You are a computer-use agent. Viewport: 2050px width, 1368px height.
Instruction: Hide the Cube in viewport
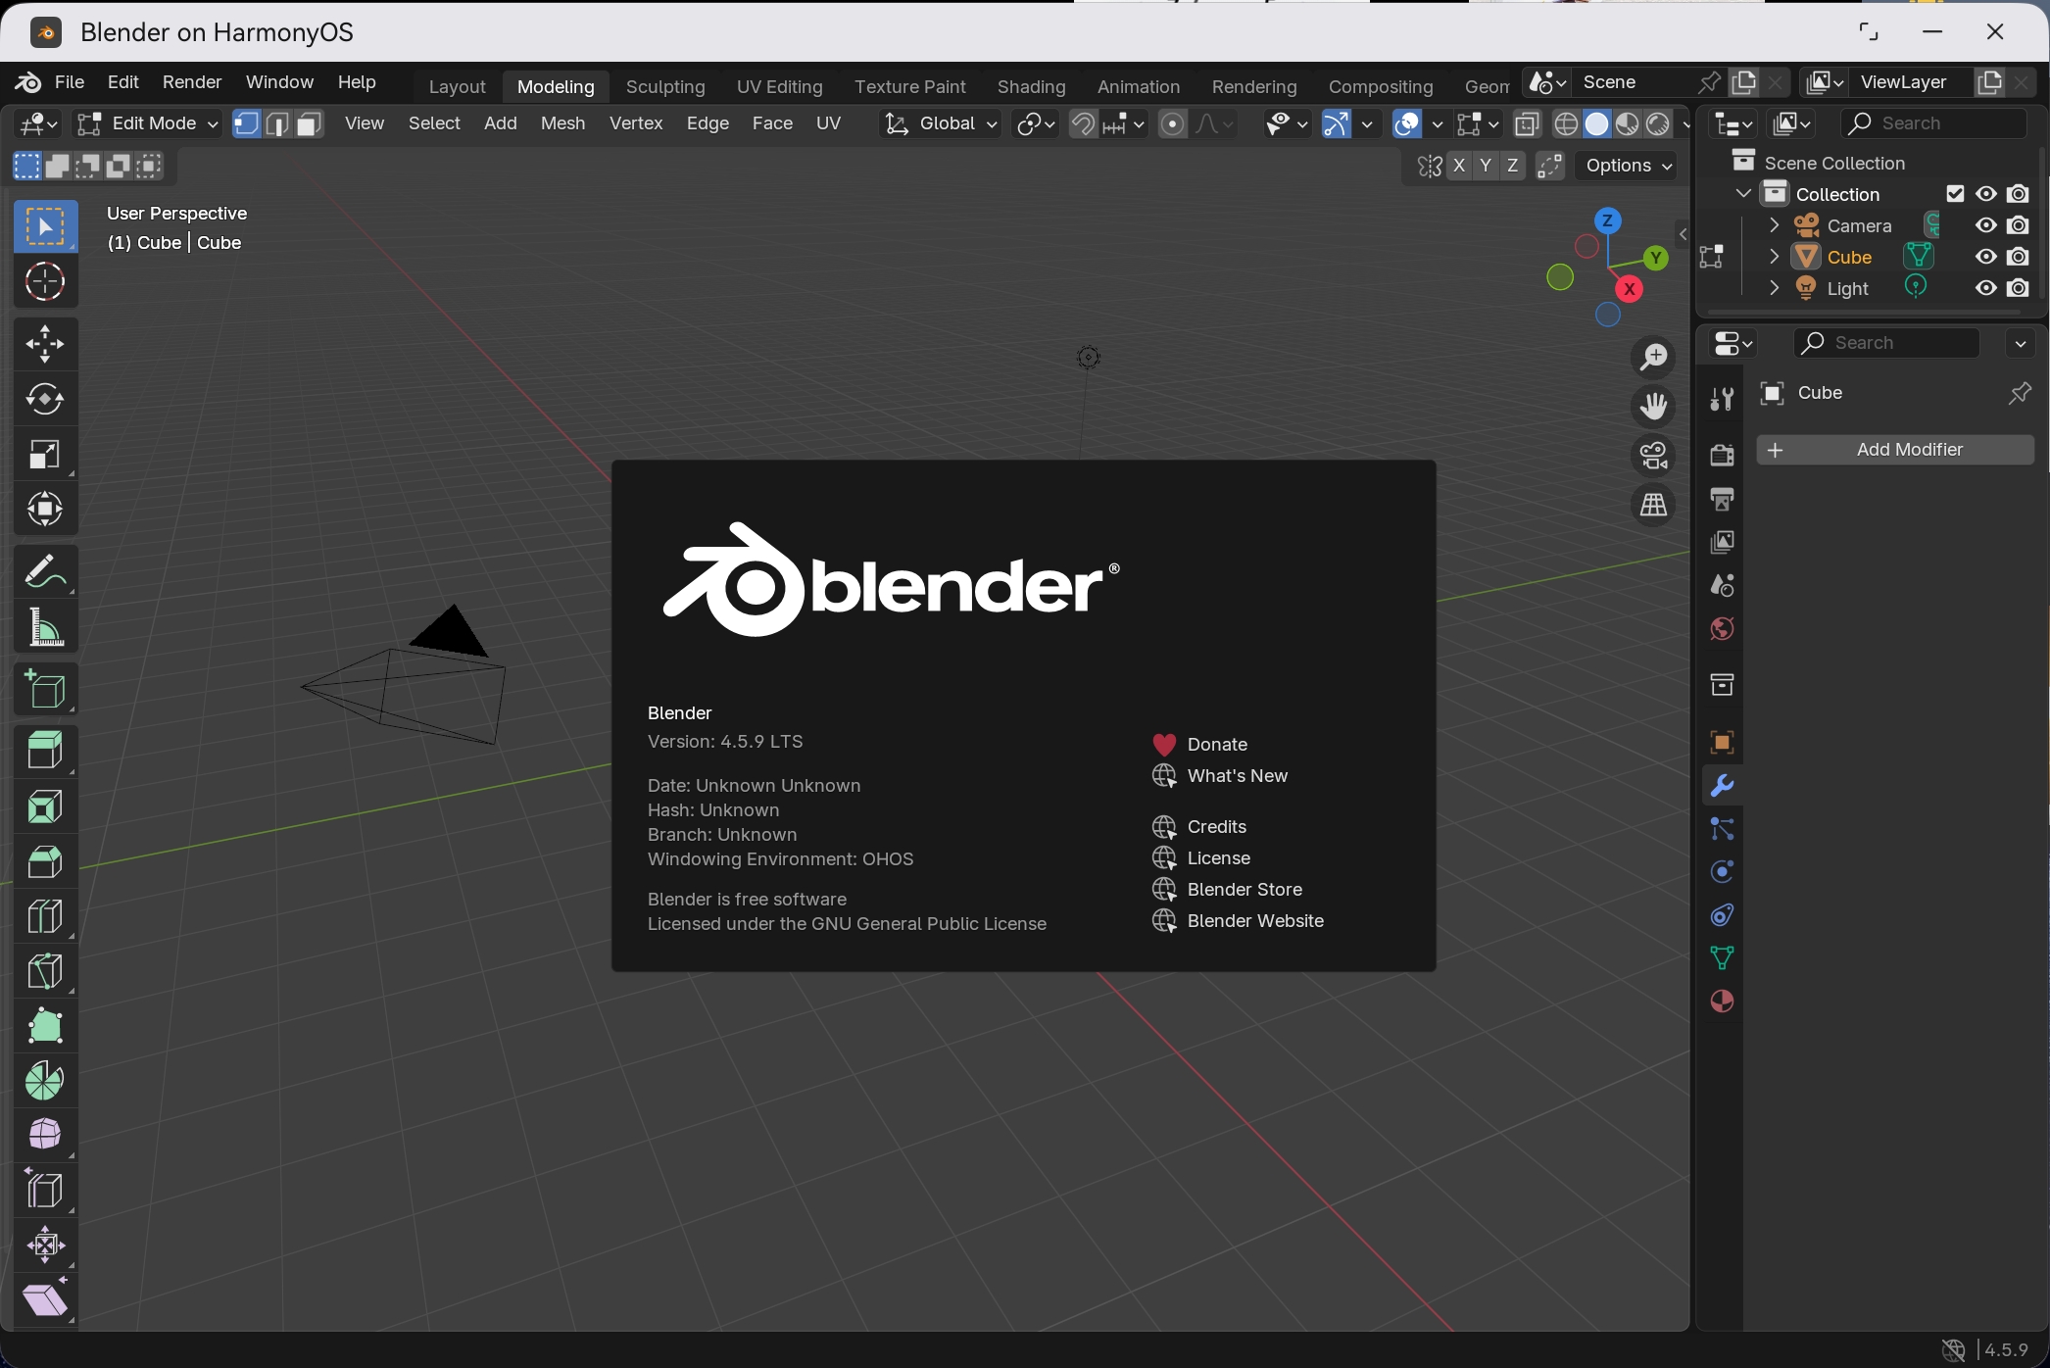click(1986, 257)
